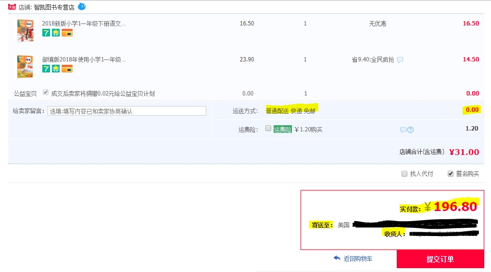This screenshot has height=272, width=491.
Task: Click the first book cover thumbnail
Action: 25,30
